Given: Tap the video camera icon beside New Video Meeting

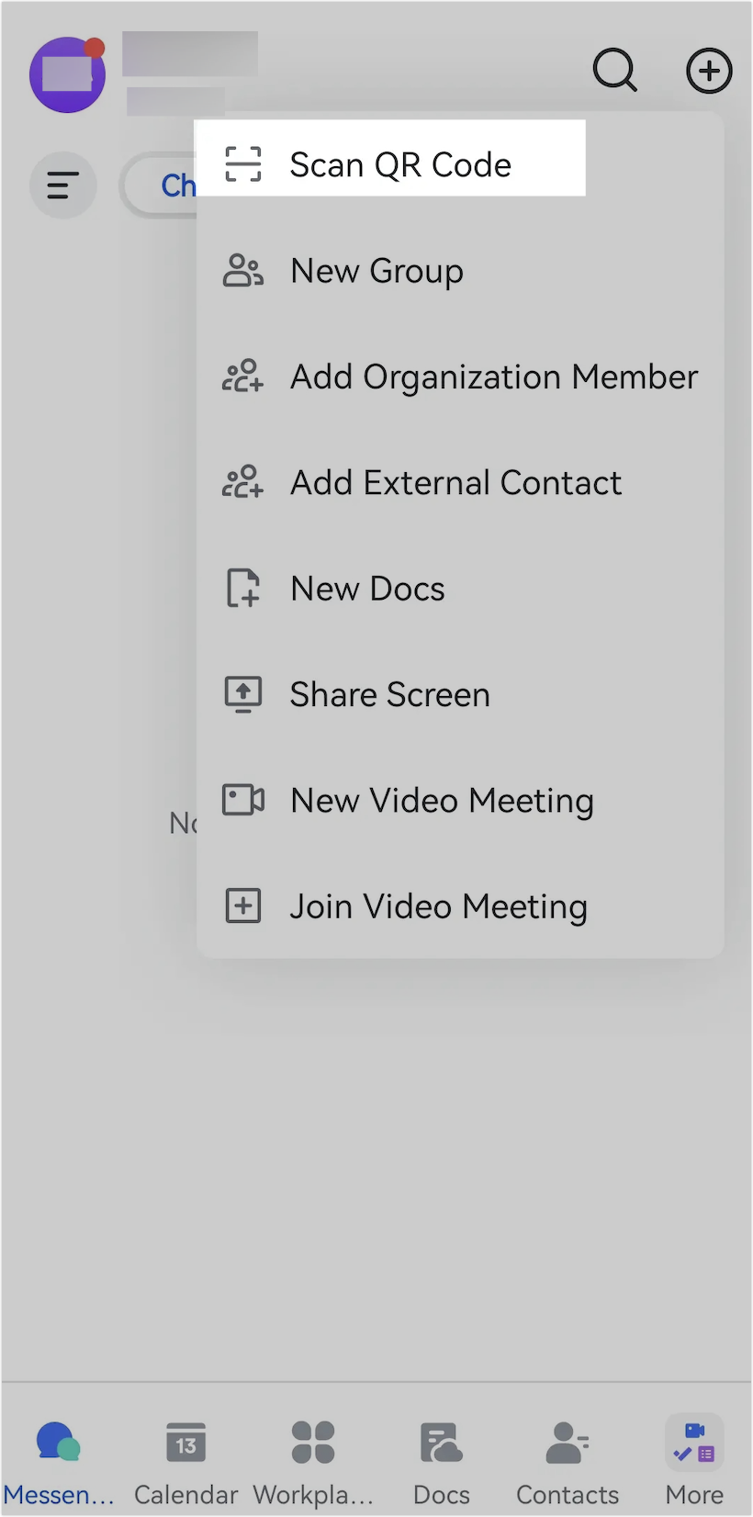Looking at the screenshot, I should 242,800.
